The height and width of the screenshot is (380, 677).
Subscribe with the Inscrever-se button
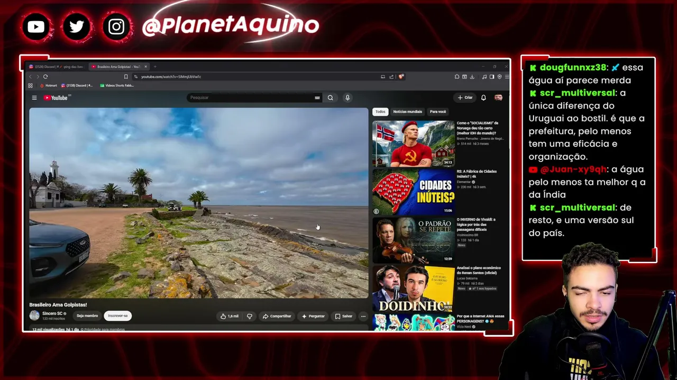[117, 316]
